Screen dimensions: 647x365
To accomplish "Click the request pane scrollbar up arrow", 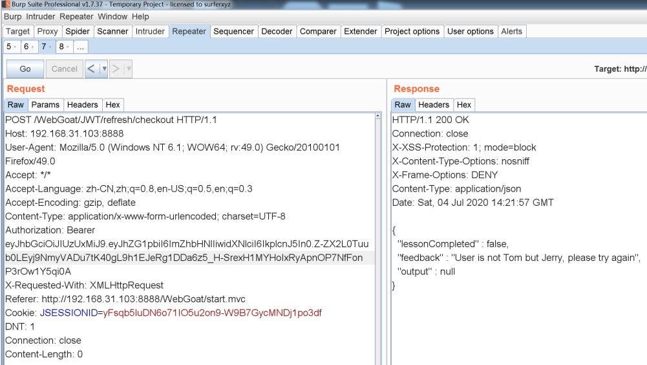I will click(x=378, y=116).
